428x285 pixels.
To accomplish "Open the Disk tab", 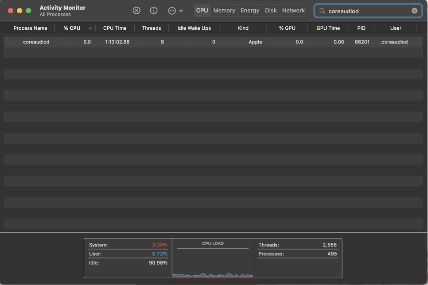I will (x=271, y=11).
